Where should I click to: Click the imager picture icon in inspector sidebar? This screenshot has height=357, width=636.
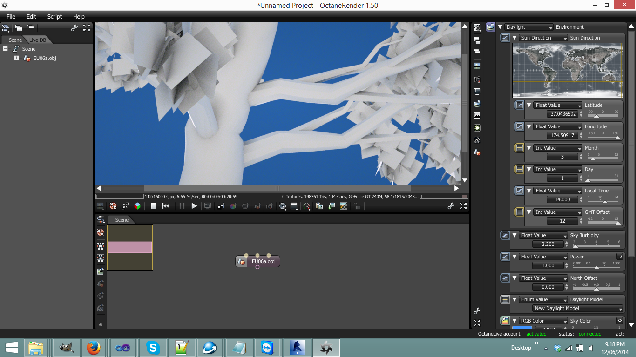coord(477,116)
